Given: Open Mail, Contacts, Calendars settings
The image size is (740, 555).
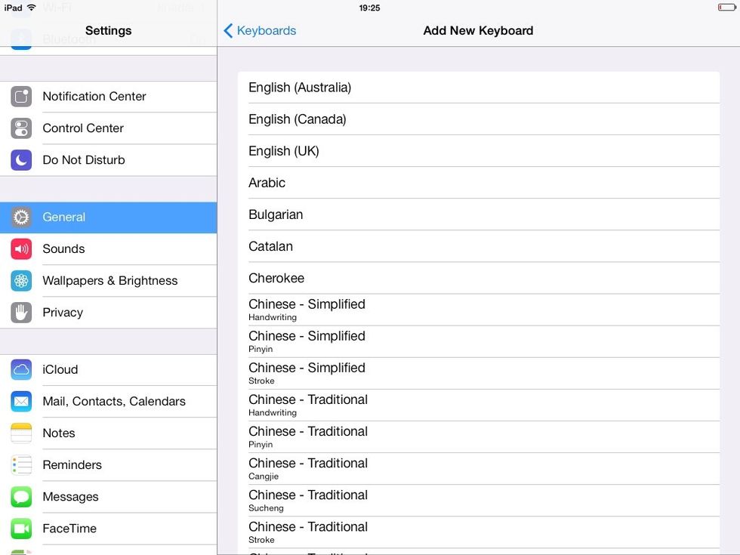Looking at the screenshot, I should pos(113,402).
